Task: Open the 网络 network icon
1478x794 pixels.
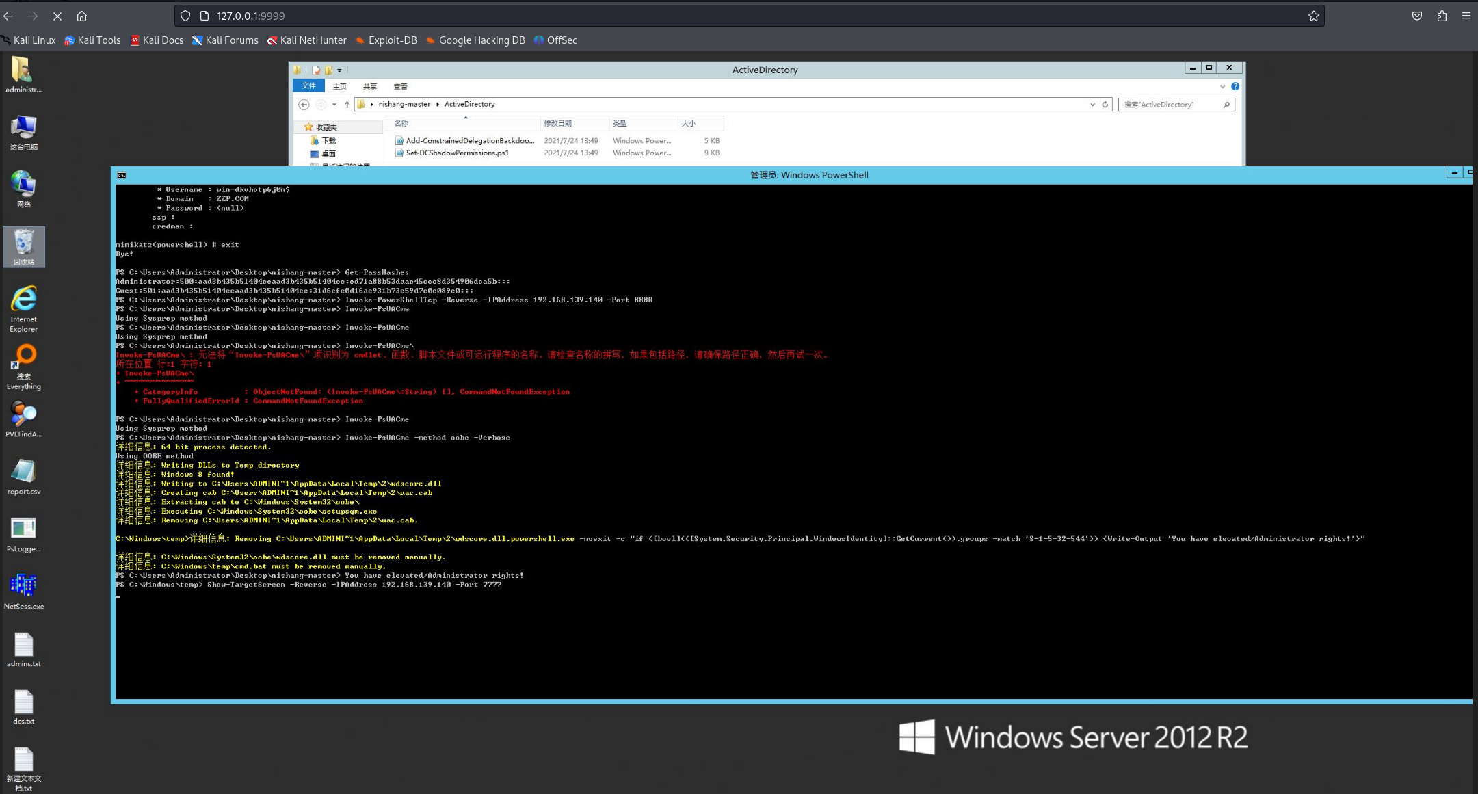Action: pyautogui.click(x=23, y=189)
